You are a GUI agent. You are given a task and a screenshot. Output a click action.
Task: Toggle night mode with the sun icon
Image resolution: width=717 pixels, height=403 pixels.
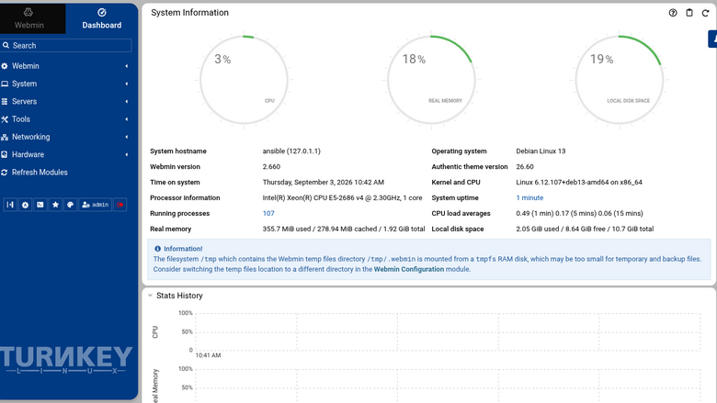coord(25,205)
